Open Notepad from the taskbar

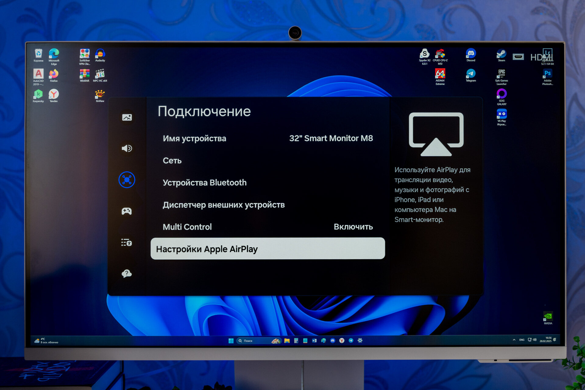click(x=305, y=341)
